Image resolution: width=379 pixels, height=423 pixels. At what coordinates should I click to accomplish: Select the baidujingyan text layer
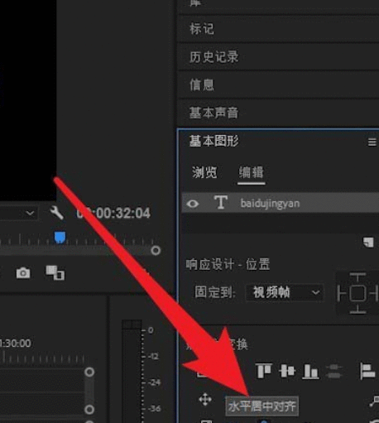[x=281, y=203]
